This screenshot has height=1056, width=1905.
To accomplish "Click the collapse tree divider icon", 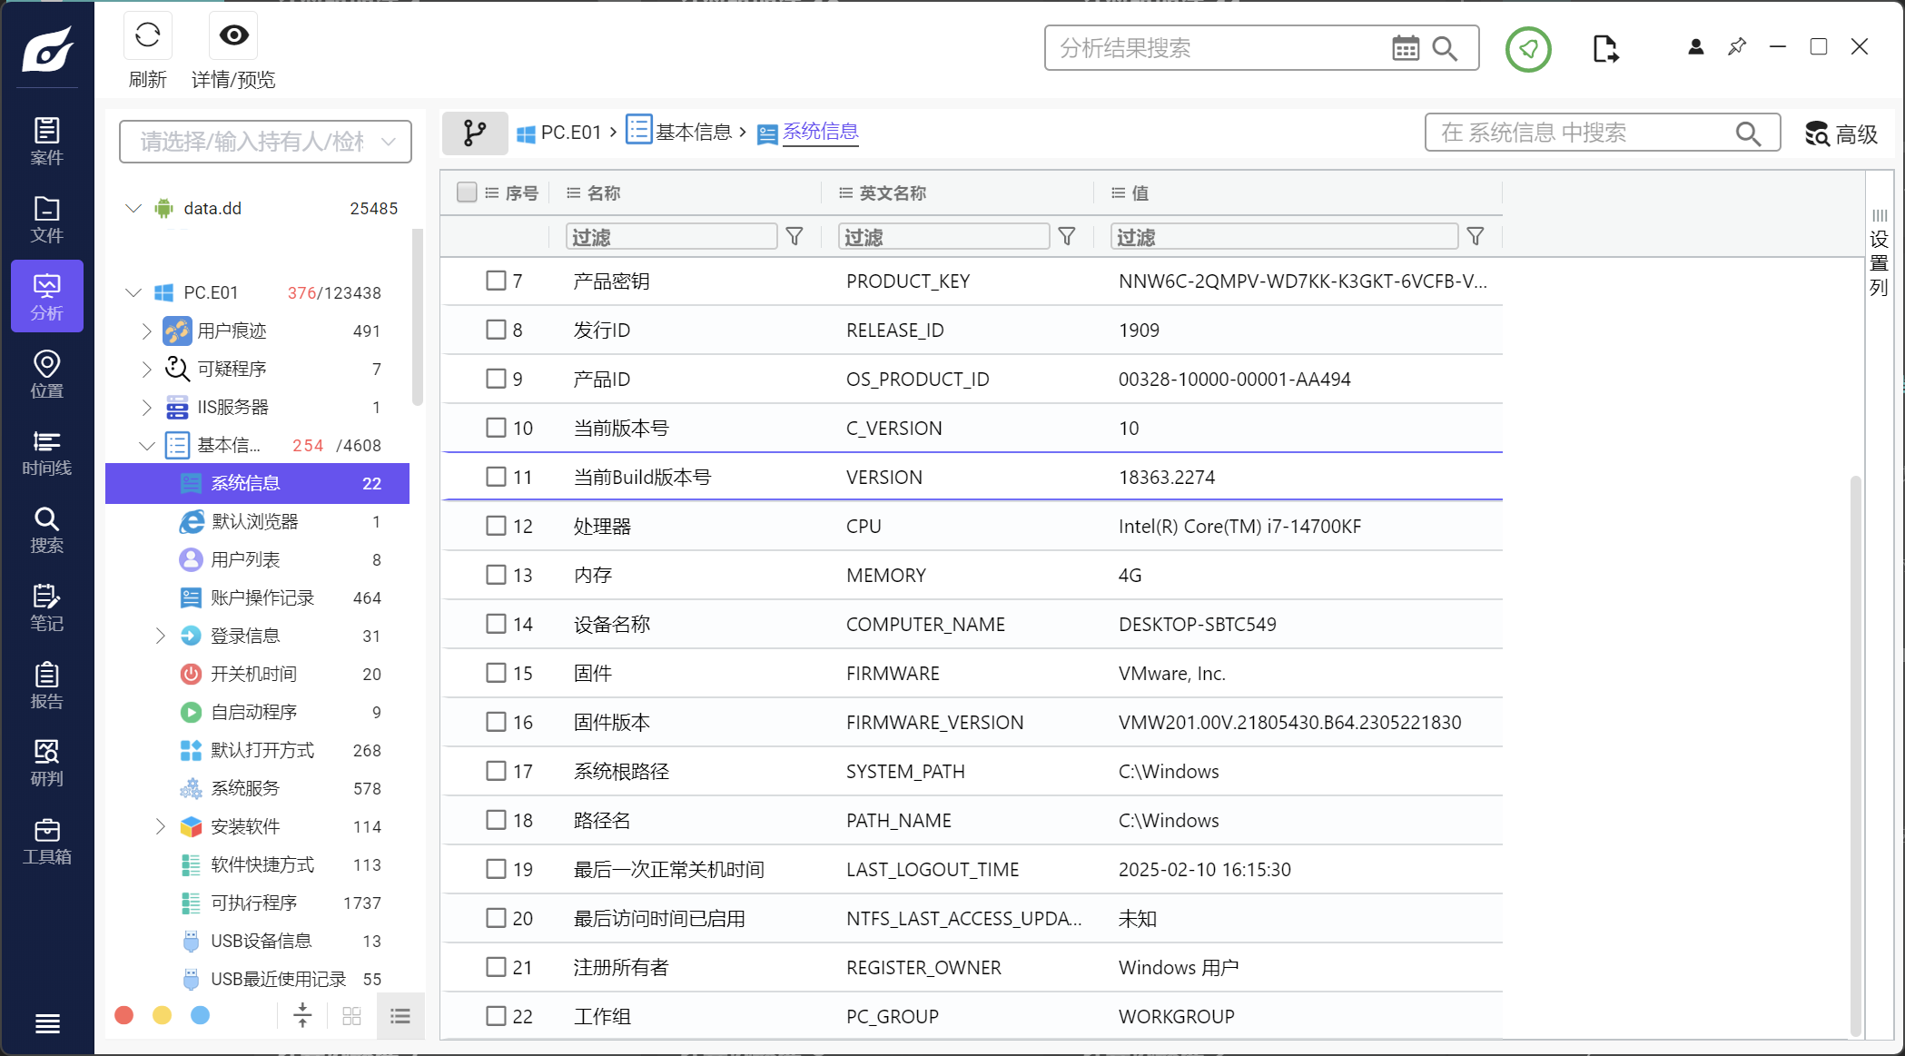I will pyautogui.click(x=303, y=1015).
